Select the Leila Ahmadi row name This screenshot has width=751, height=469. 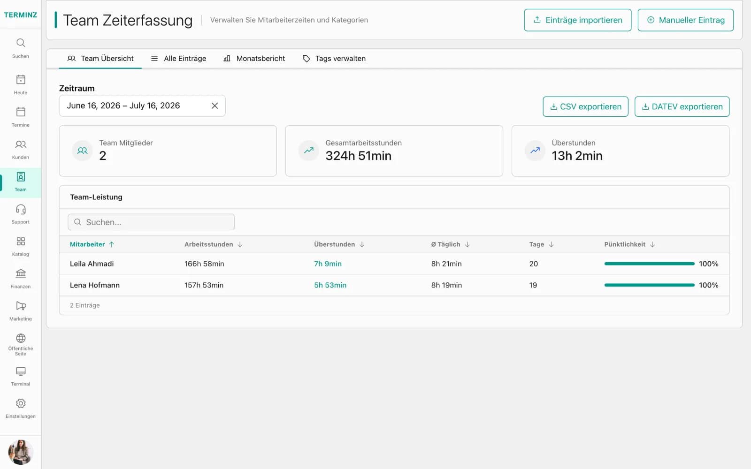tap(92, 264)
